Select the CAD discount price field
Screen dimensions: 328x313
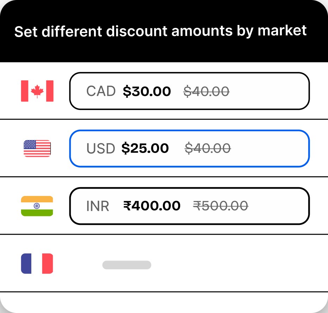coord(189,91)
